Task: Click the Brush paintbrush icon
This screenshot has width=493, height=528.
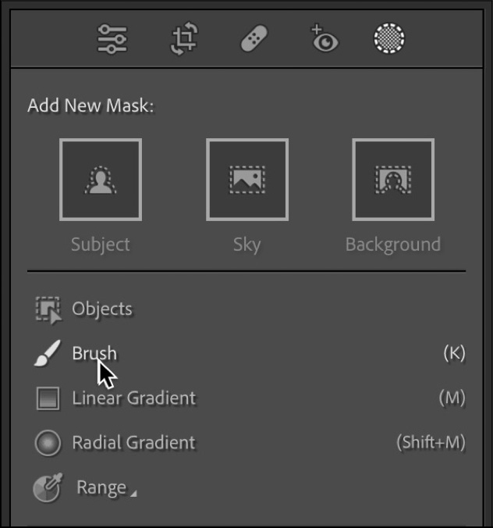Action: pyautogui.click(x=48, y=354)
